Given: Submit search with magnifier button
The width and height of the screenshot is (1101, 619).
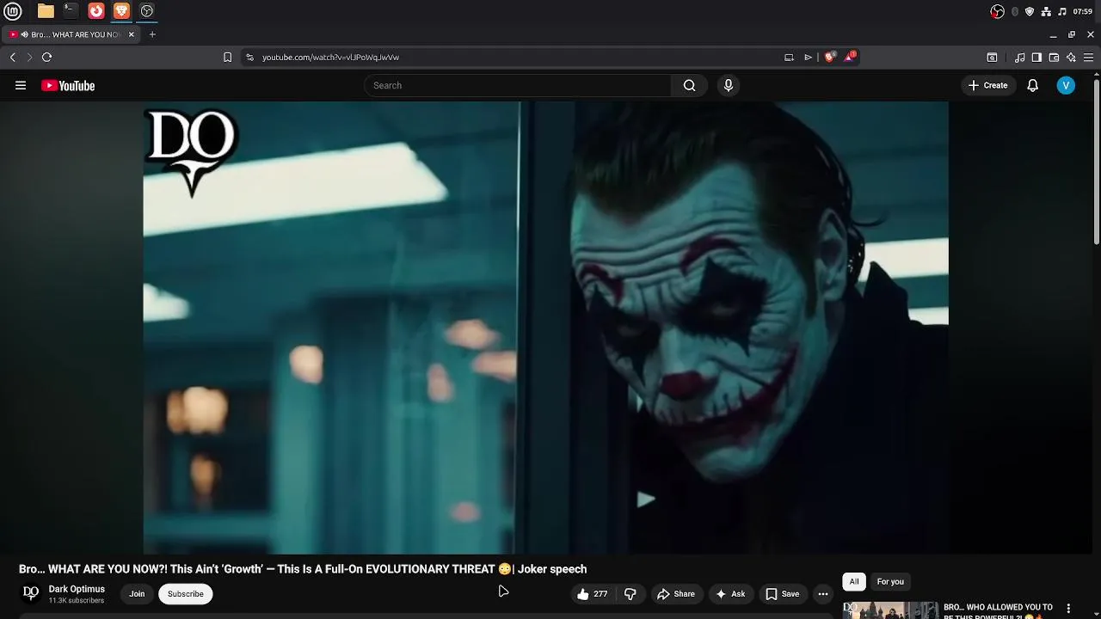Looking at the screenshot, I should pos(689,85).
